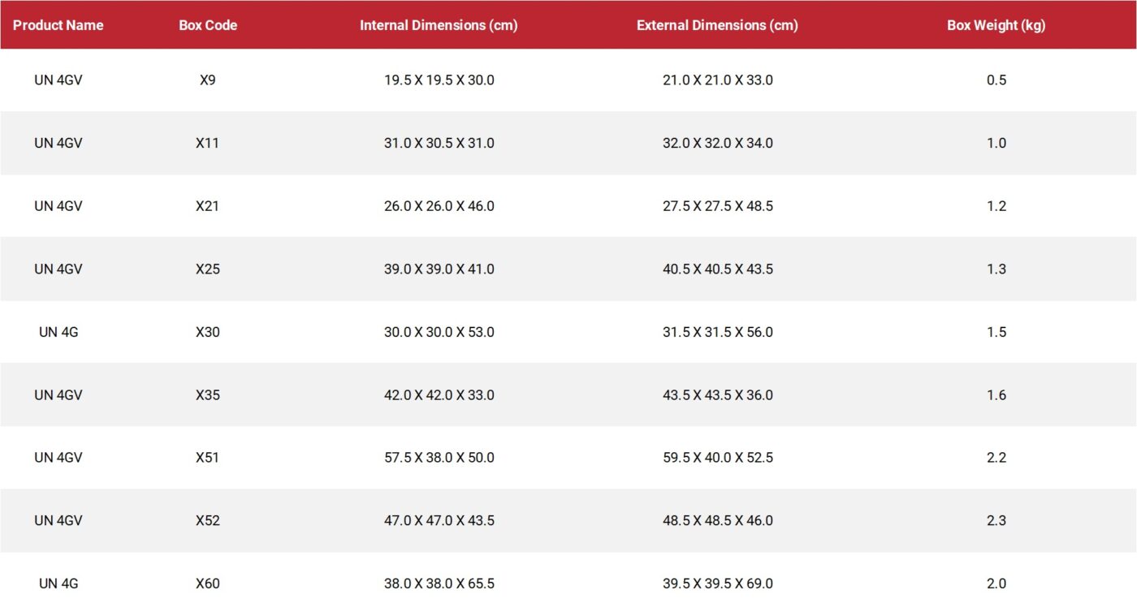The width and height of the screenshot is (1137, 616).
Task: Click the 2.0 box weight value
Action: point(996,584)
